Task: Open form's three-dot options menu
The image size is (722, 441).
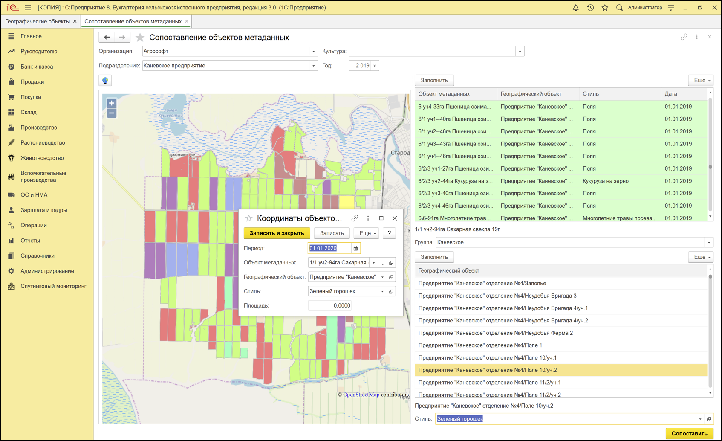Action: point(697,37)
